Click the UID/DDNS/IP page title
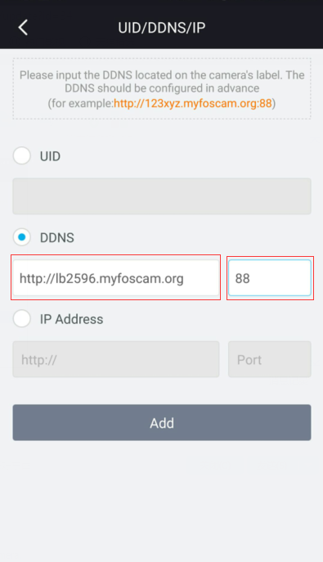The width and height of the screenshot is (323, 562). pyautogui.click(x=162, y=28)
